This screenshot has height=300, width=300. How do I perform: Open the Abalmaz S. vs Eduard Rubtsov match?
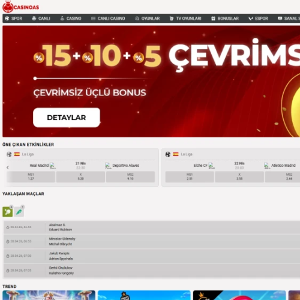point(152,227)
